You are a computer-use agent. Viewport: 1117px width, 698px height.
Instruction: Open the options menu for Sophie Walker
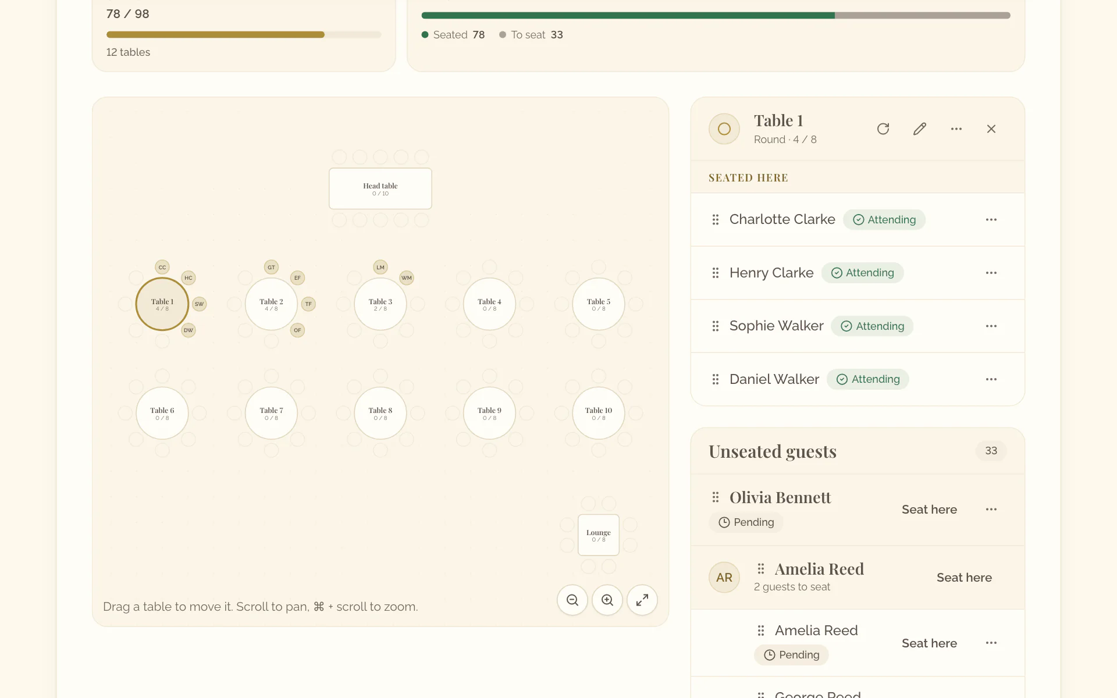(x=991, y=326)
